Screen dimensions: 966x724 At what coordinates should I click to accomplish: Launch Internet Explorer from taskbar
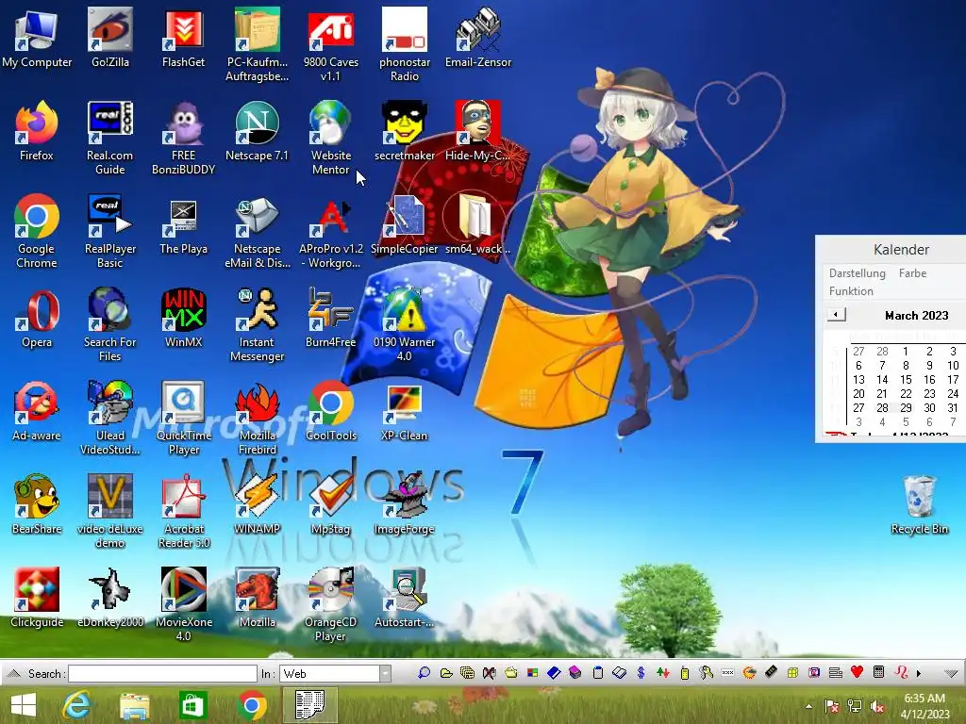click(77, 705)
